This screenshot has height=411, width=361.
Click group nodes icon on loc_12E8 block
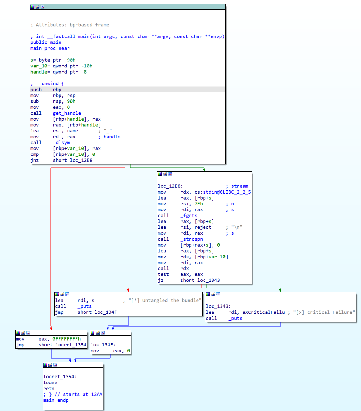coord(170,174)
